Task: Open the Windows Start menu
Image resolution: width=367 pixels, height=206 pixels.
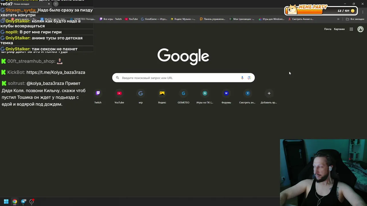Action: (6, 201)
